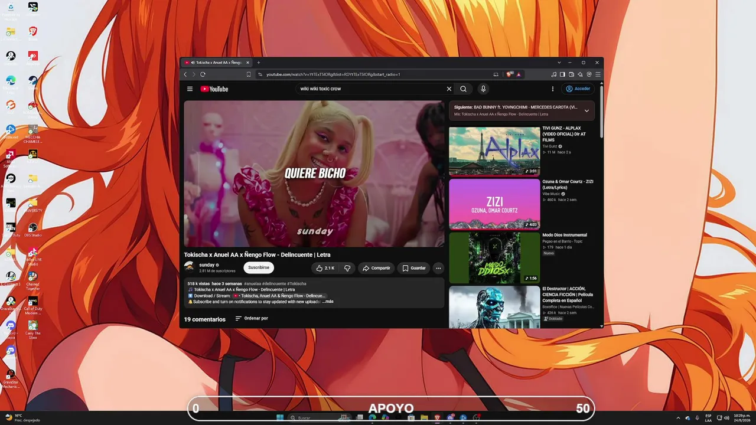
Task: Open the sunday channel avatar
Action: (x=189, y=267)
